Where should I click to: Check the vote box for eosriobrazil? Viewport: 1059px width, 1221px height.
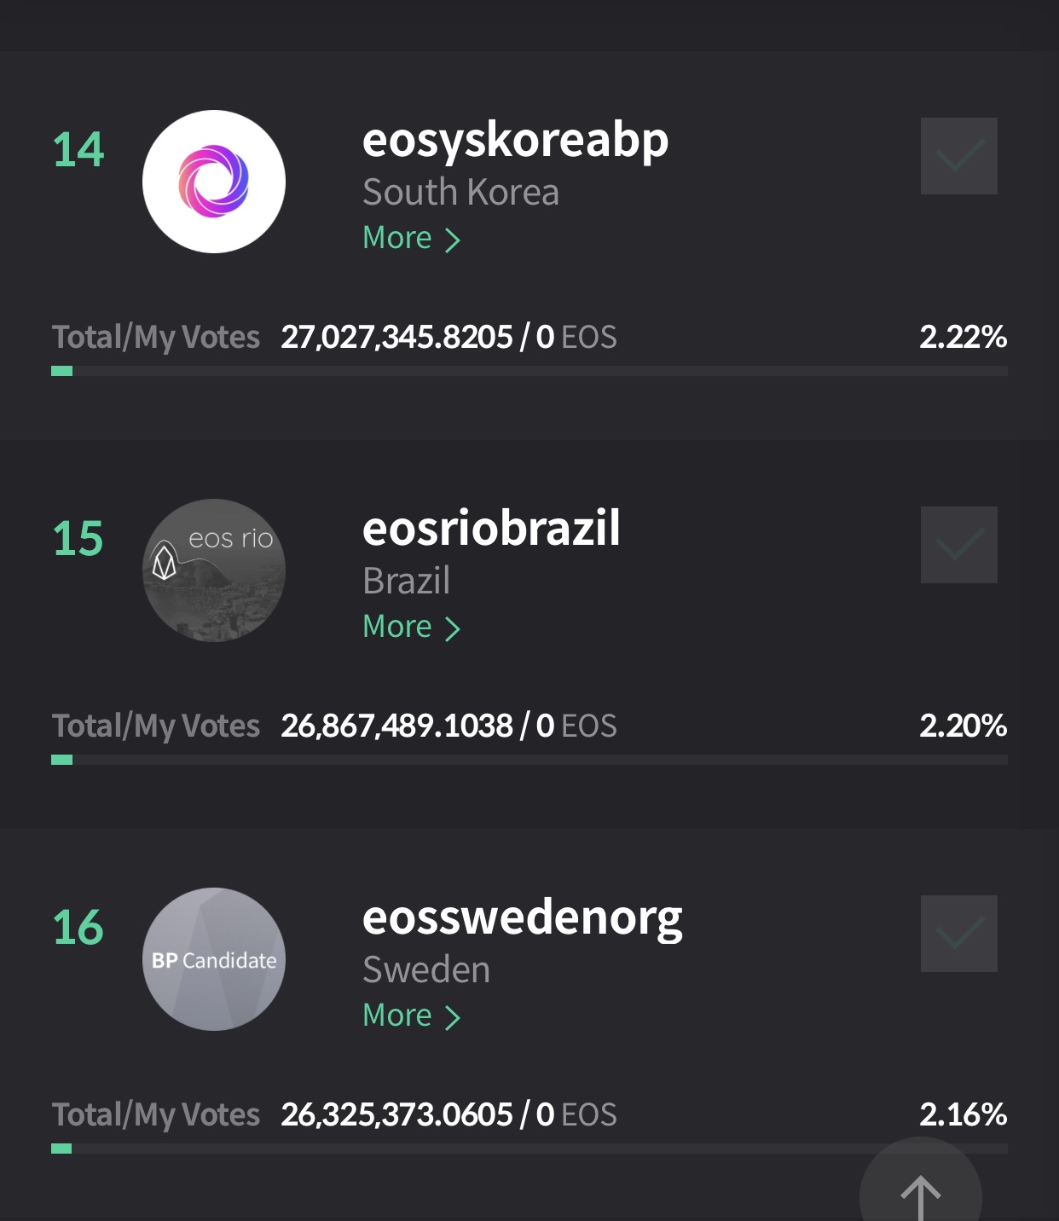click(959, 545)
